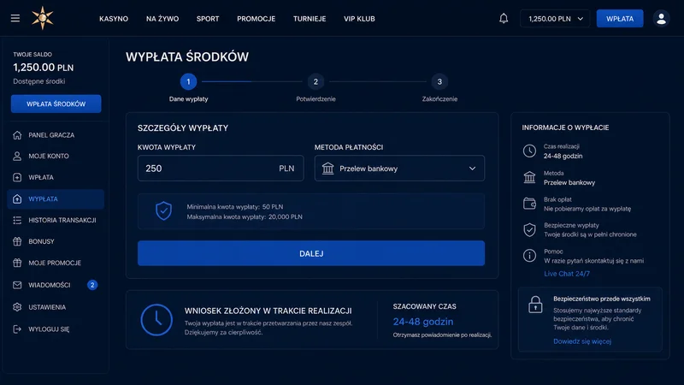Screen dimensions: 684x385
Task: Click the padlock icon in security box
Action: 535,305
